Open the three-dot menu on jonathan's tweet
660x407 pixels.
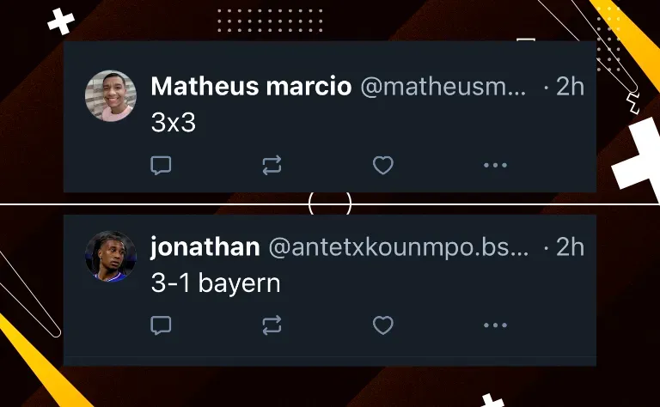tap(495, 325)
